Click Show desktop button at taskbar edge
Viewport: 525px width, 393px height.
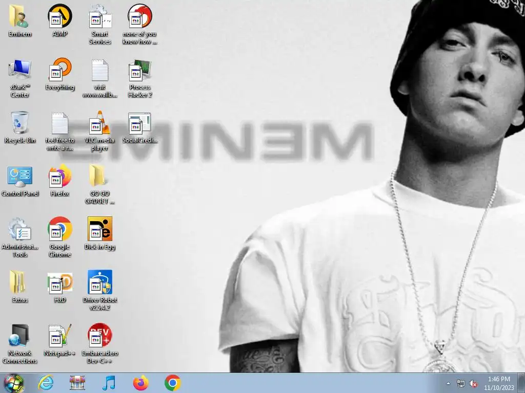pos(521,383)
